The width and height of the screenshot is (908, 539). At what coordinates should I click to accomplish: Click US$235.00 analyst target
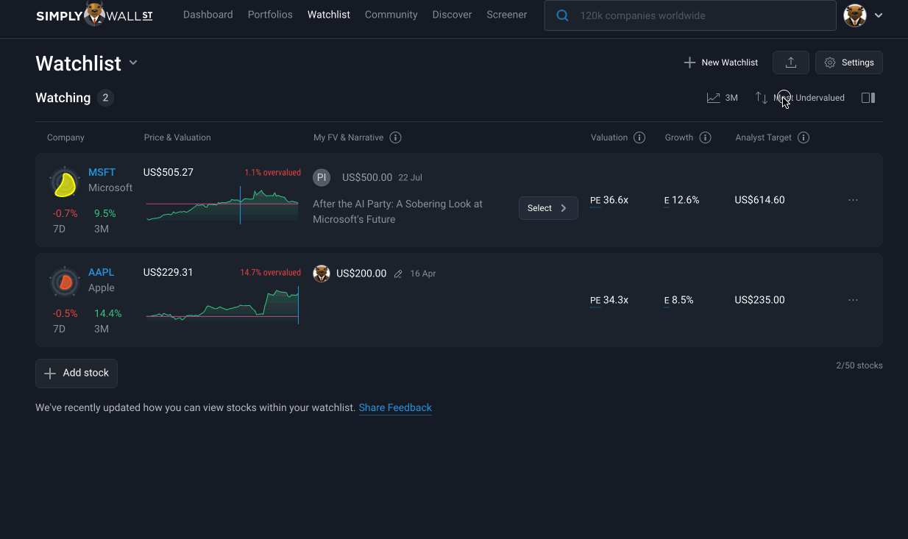(x=759, y=300)
